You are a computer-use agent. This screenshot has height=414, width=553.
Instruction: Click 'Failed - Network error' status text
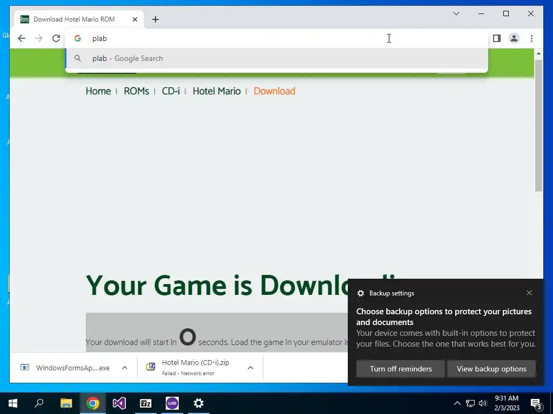coord(188,374)
